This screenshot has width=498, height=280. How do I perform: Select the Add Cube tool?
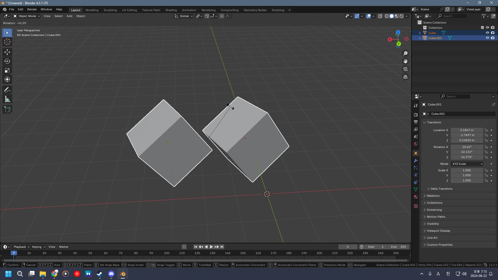pyautogui.click(x=7, y=109)
